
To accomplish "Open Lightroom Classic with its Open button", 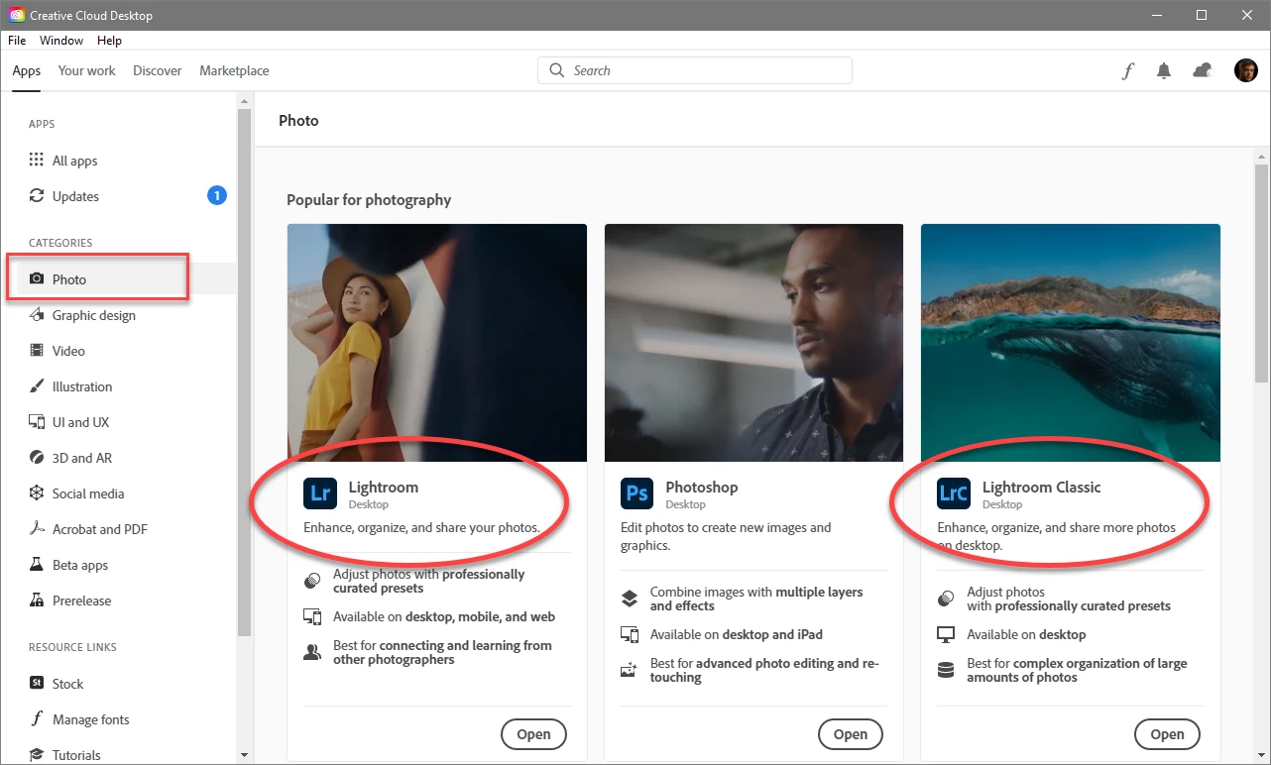I will 1167,734.
